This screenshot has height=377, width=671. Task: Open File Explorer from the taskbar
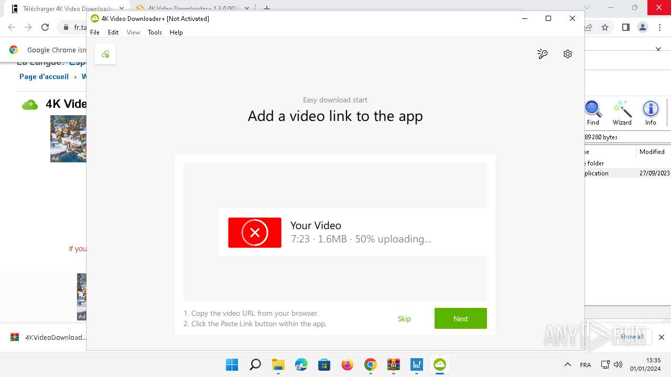coord(278,364)
